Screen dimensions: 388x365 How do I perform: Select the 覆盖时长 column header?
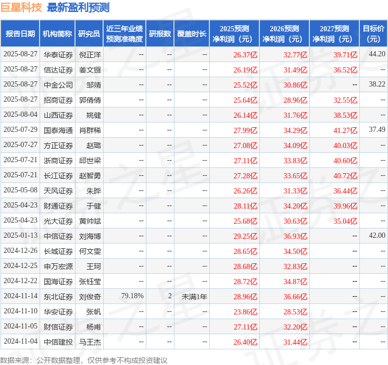192,34
